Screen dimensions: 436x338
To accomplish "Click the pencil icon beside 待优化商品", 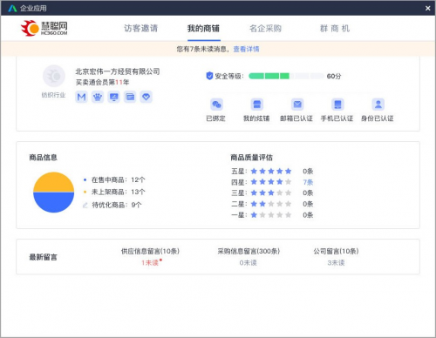I will 85,206.
